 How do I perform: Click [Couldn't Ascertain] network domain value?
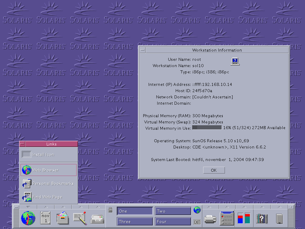213,97
